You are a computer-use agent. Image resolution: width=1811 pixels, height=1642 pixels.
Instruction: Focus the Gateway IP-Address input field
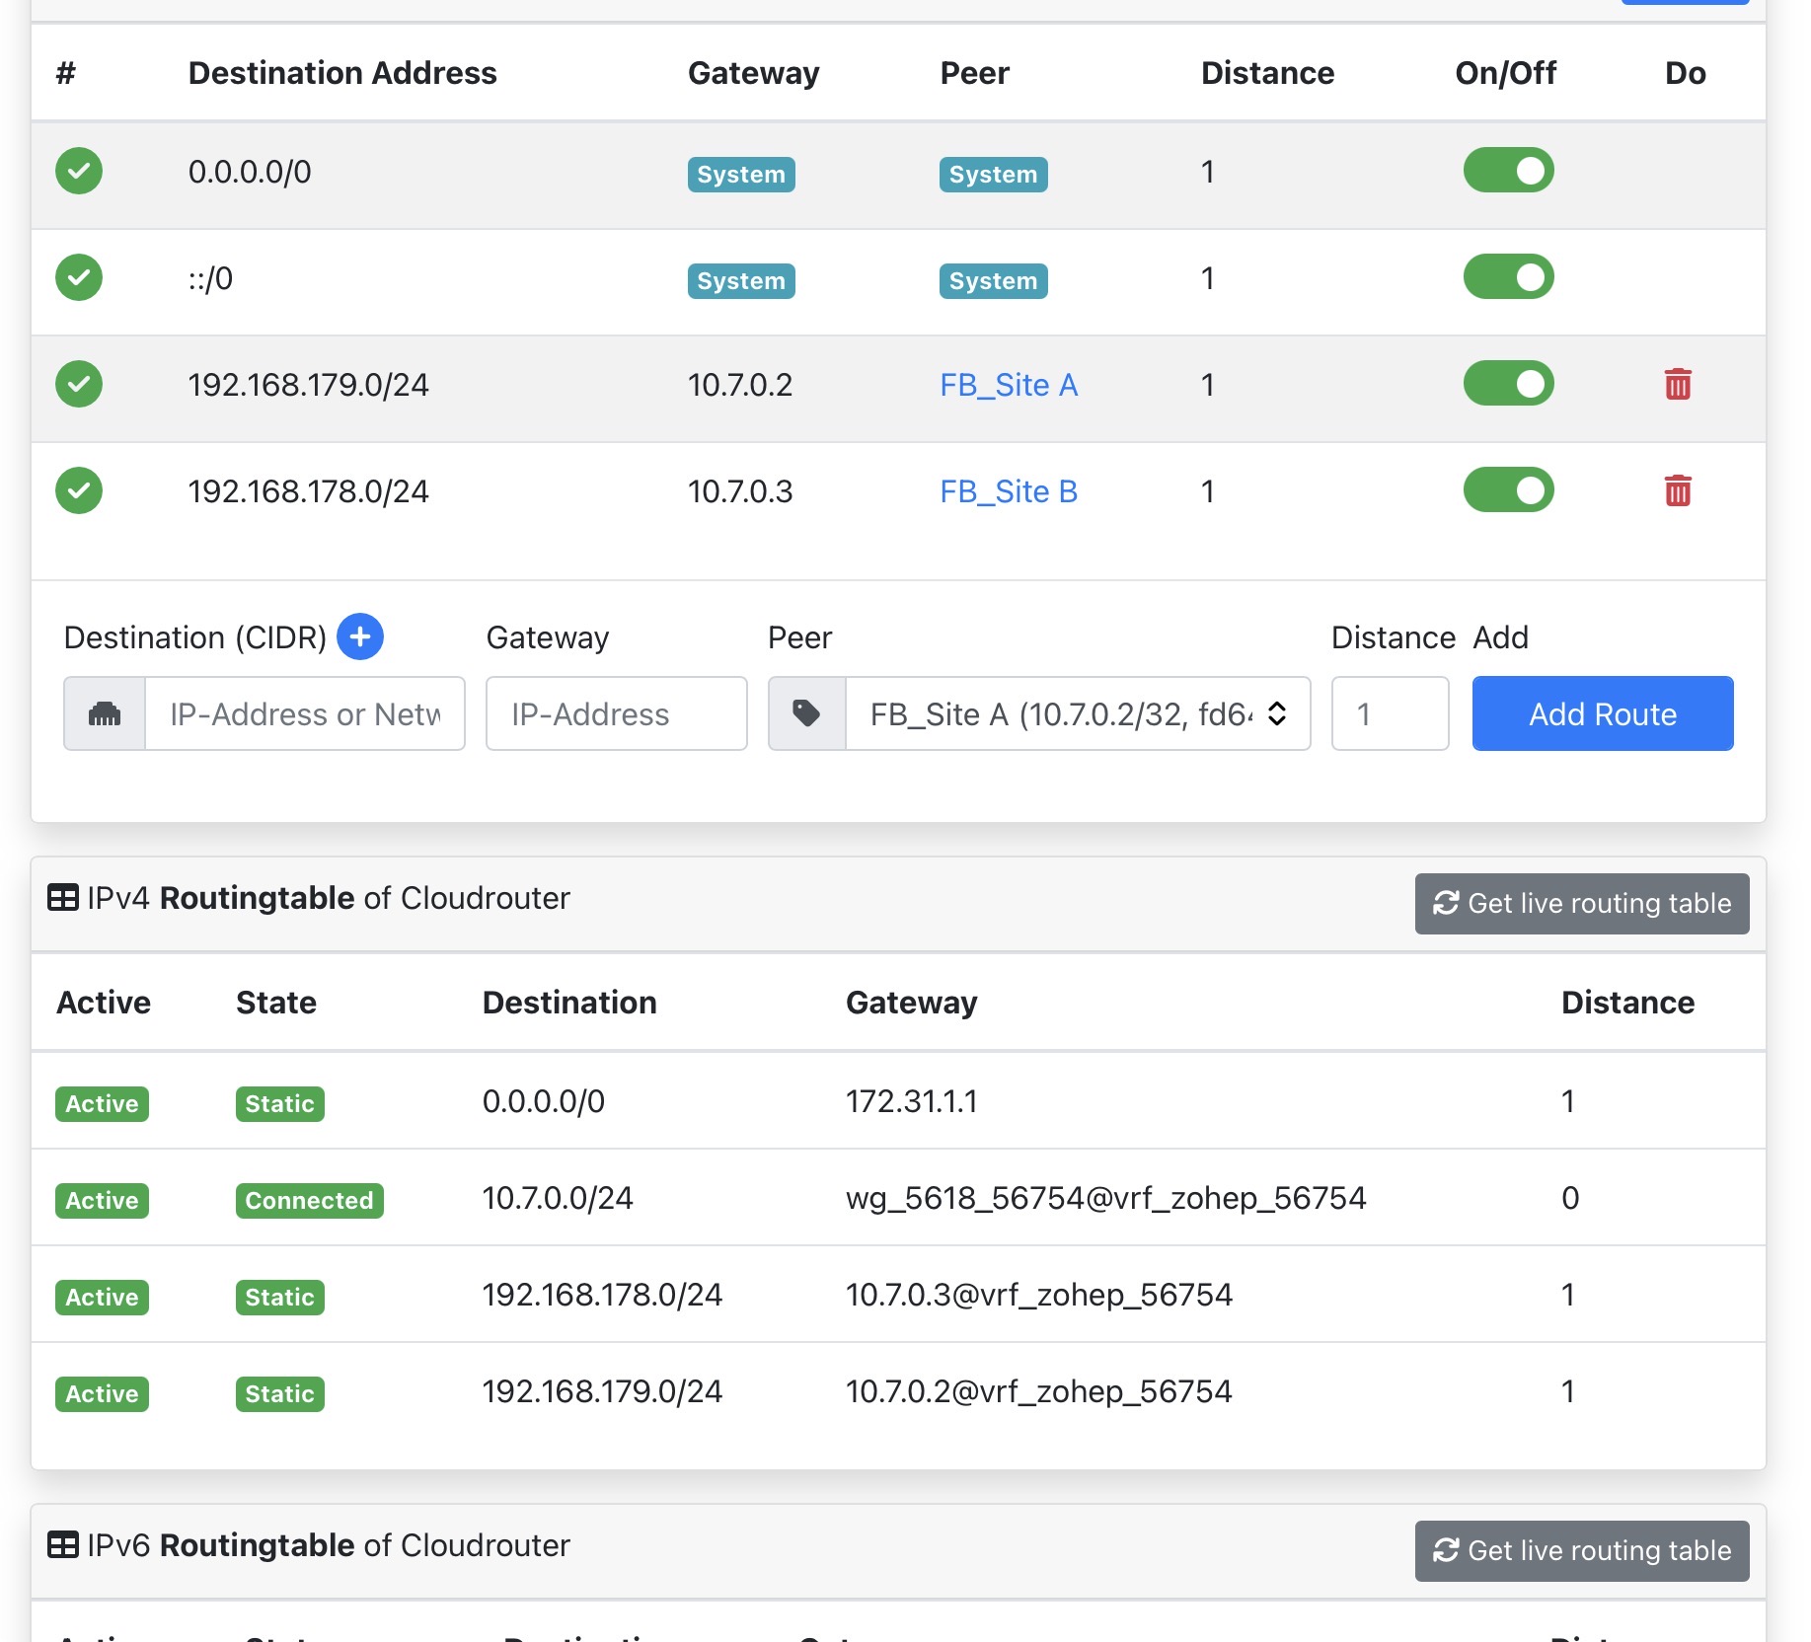coord(616,713)
